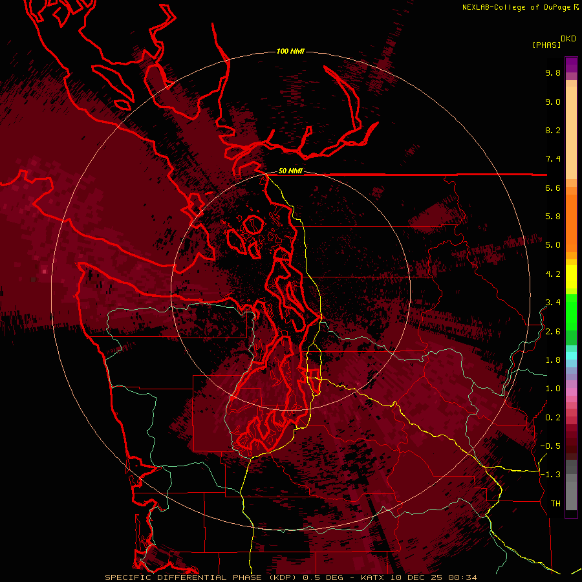Click the 3.4 value on the color scale

click(x=553, y=303)
